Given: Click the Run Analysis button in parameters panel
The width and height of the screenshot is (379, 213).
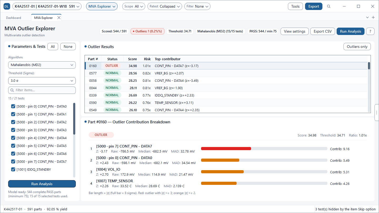Looking at the screenshot, I should click(x=42, y=184).
